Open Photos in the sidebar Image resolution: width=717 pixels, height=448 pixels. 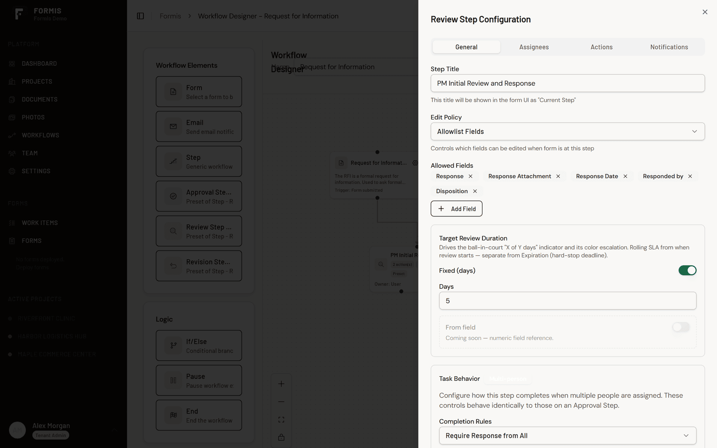tap(33, 117)
